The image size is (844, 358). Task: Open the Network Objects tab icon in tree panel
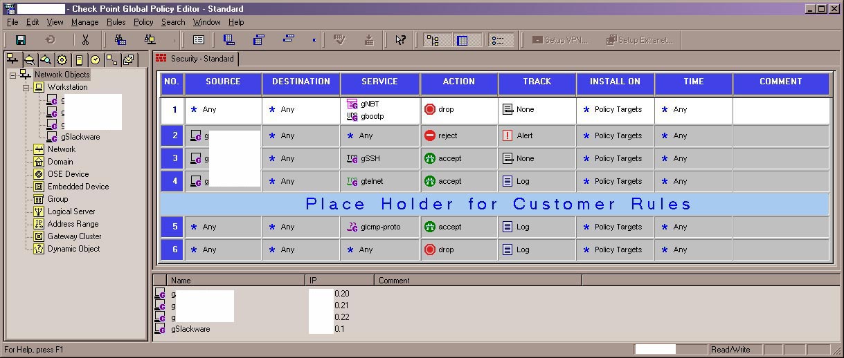(12, 59)
